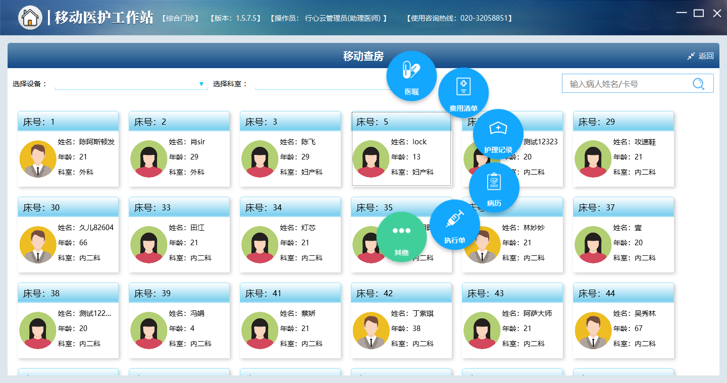Select bed header 床号：30
This screenshot has height=383, width=727.
click(x=68, y=207)
